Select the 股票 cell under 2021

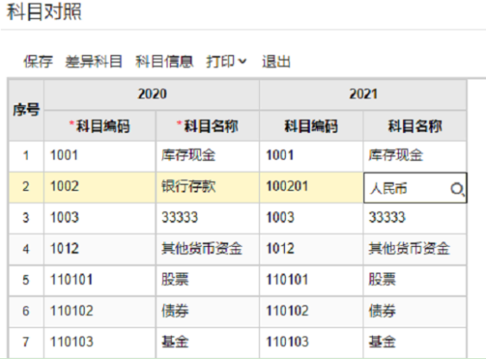pos(414,280)
